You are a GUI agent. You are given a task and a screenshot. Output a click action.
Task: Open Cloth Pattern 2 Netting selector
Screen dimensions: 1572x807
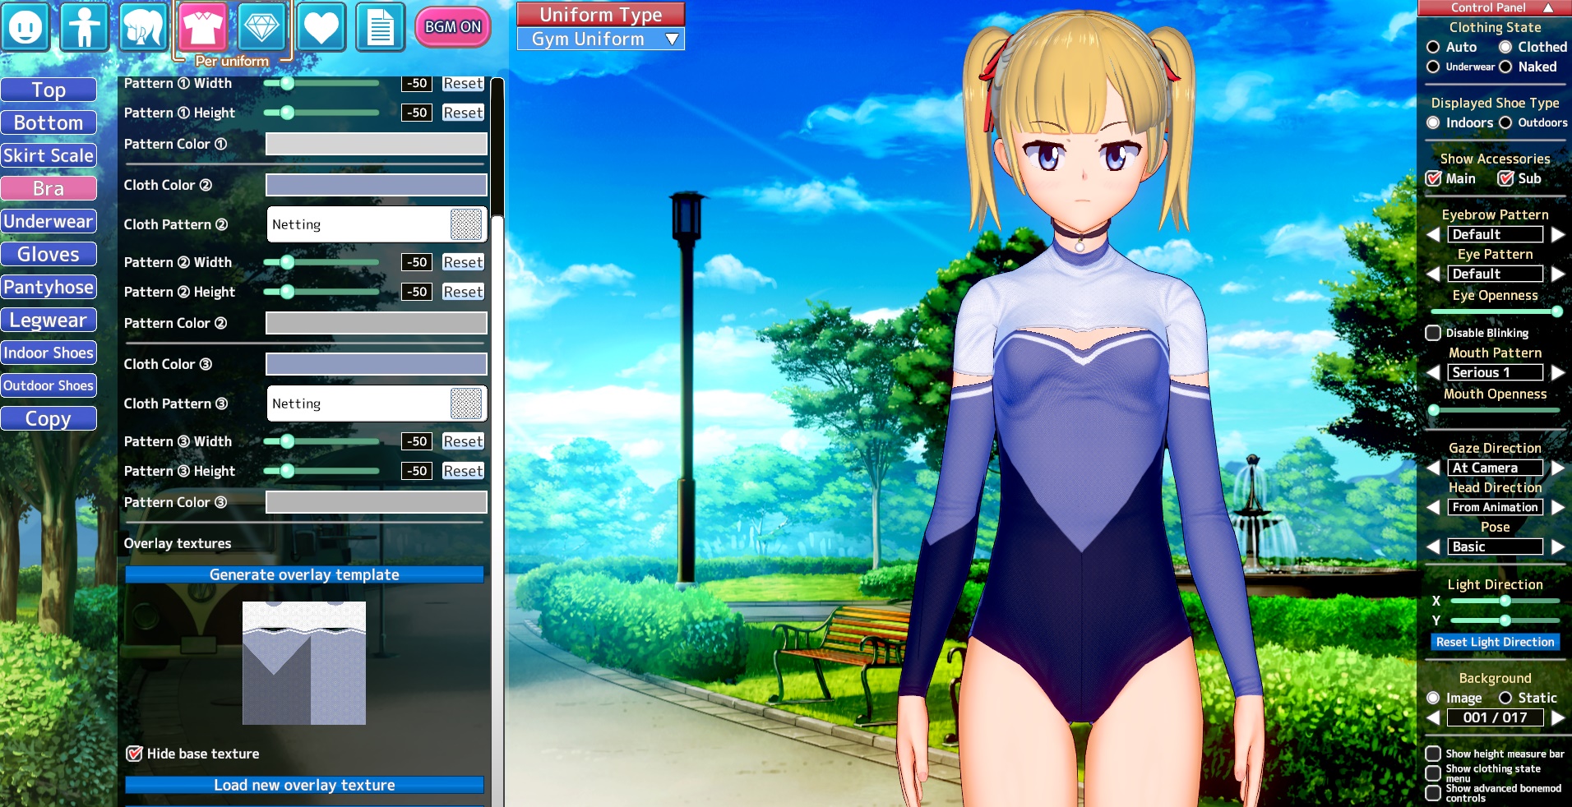377,224
